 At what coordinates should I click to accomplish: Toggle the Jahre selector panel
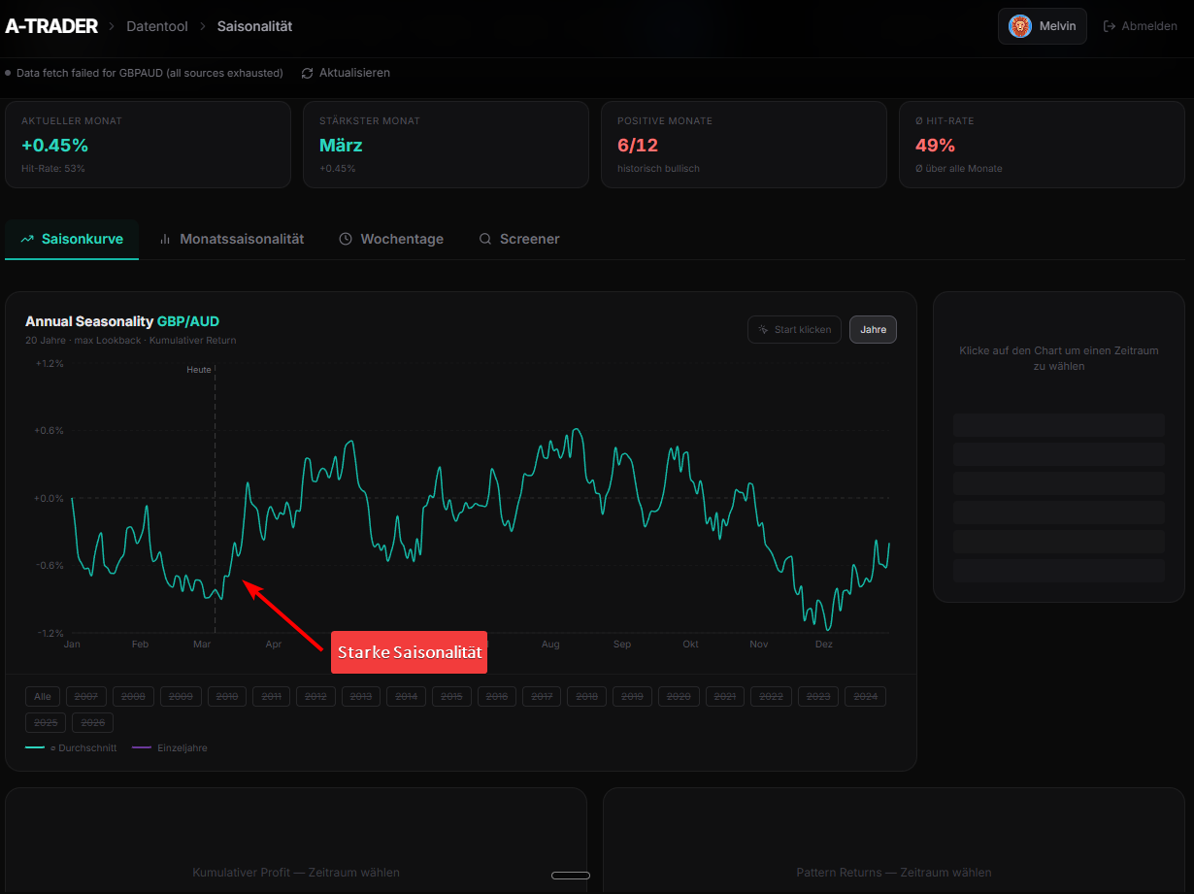point(873,329)
